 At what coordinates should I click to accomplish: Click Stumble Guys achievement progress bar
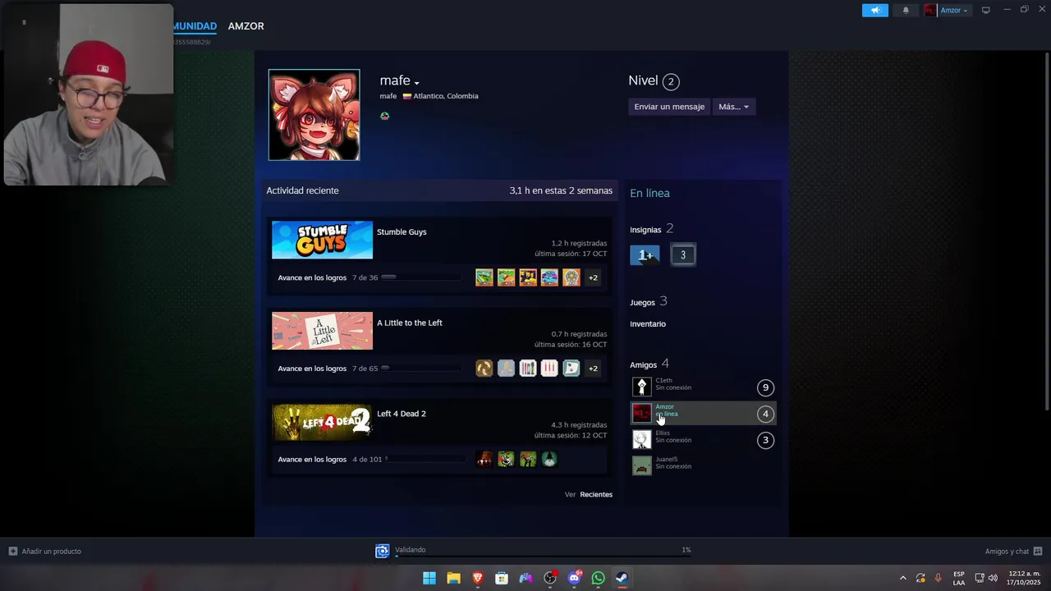tap(420, 277)
